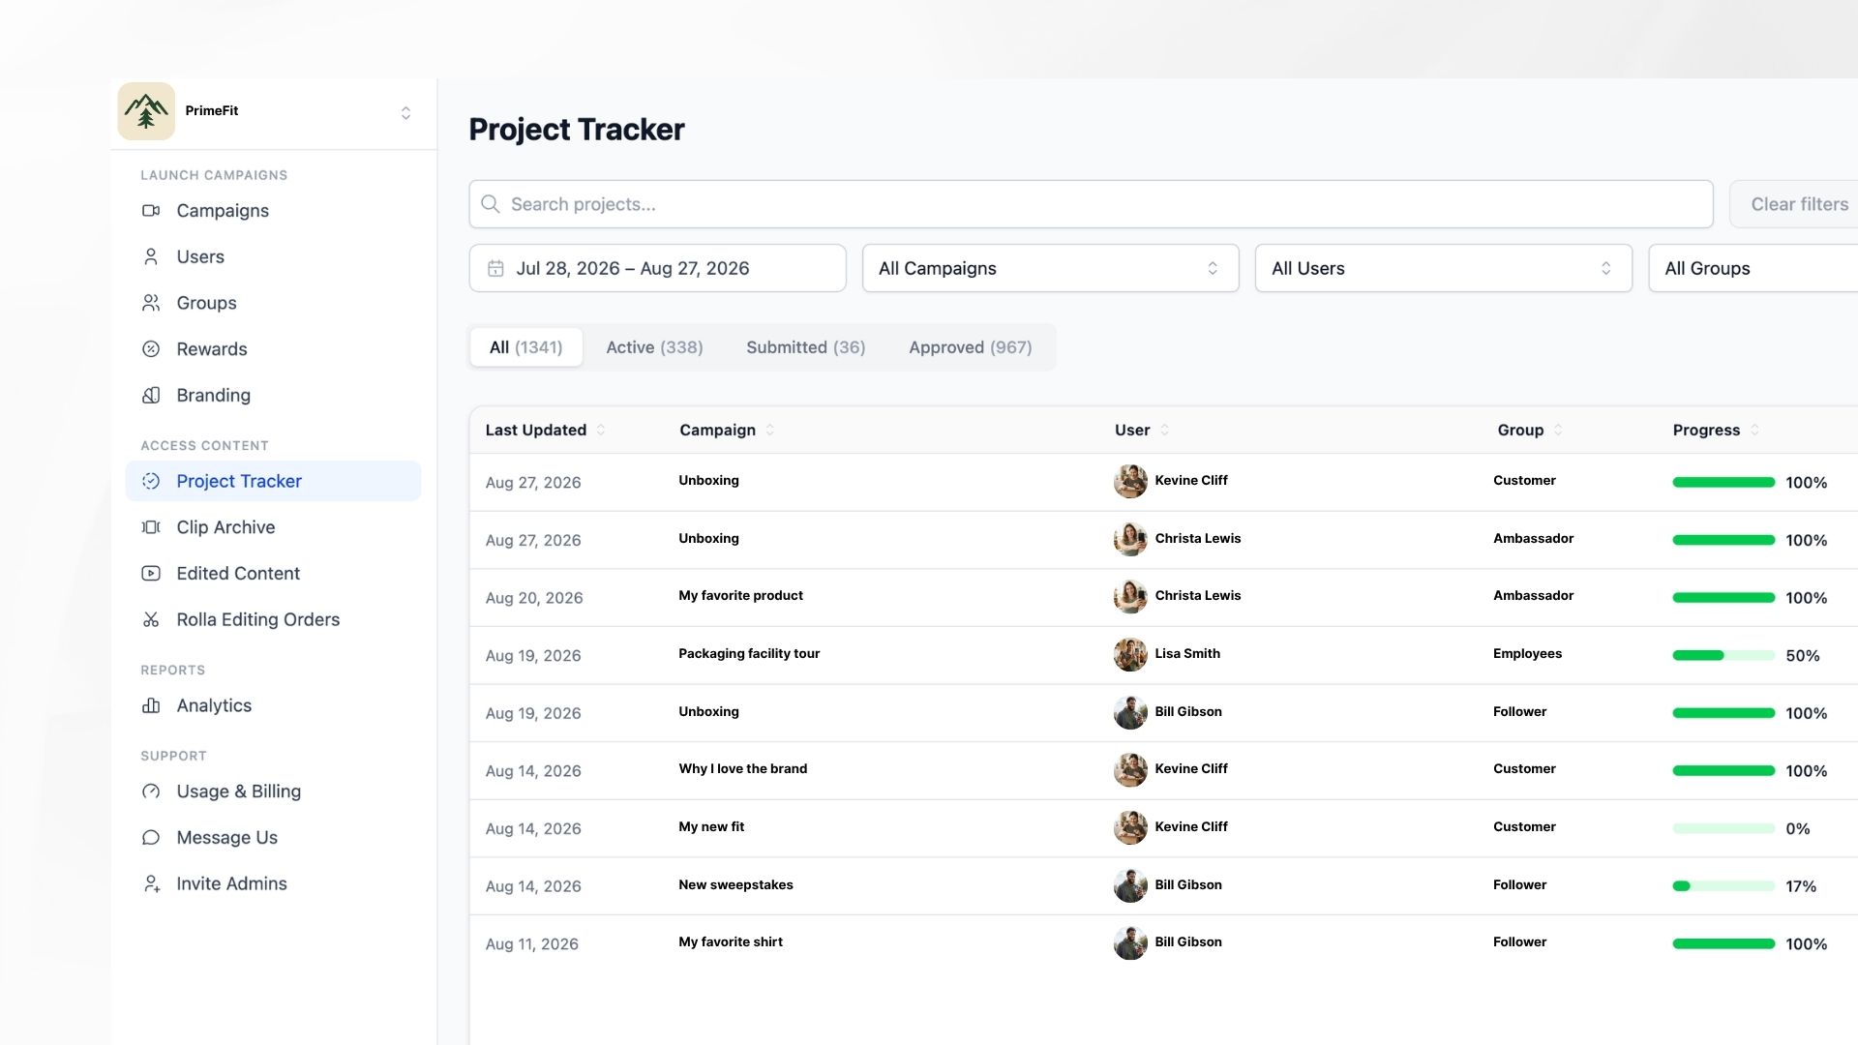Open the Packaging facility tour campaign
This screenshot has width=1858, height=1045.
749,653
